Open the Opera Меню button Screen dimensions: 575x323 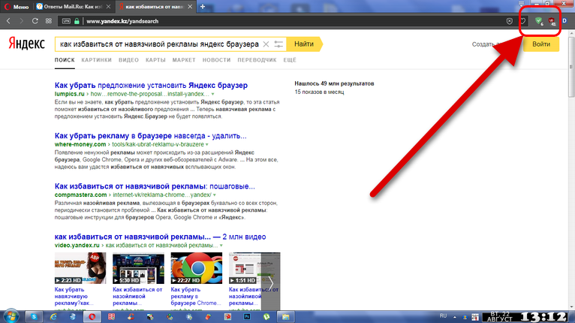(17, 7)
